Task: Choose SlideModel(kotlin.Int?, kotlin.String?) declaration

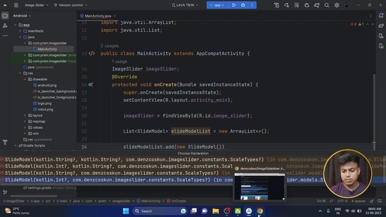Action: (x=193, y=166)
